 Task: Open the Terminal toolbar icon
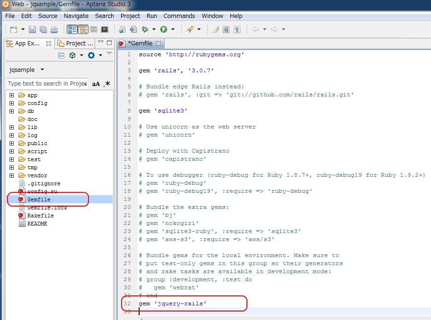105,29
